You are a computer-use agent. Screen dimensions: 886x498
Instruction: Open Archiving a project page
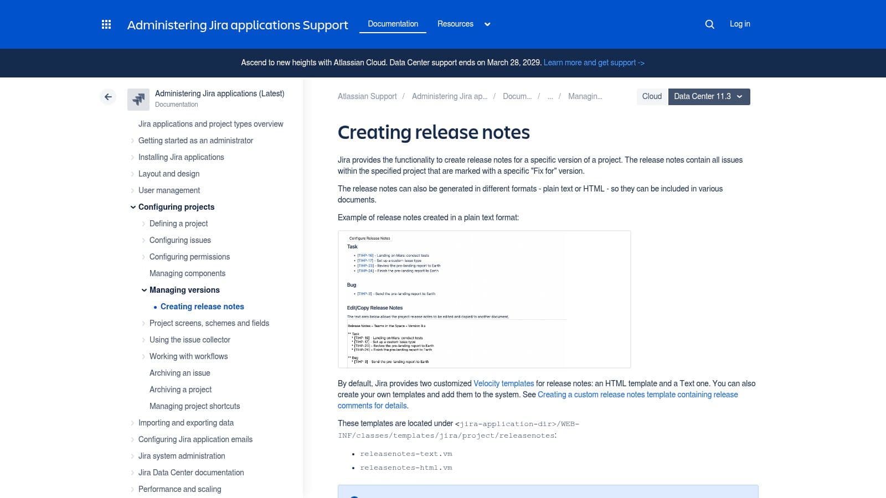[x=181, y=390]
